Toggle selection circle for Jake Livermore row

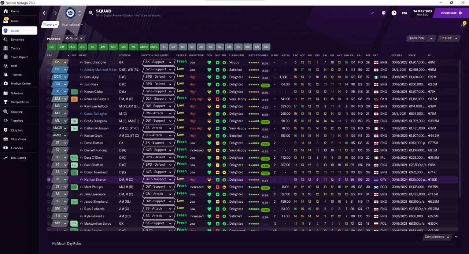49,194
